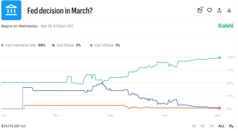Click the orange dot legend swatch
The height and width of the screenshot is (131, 238).
point(92,45)
